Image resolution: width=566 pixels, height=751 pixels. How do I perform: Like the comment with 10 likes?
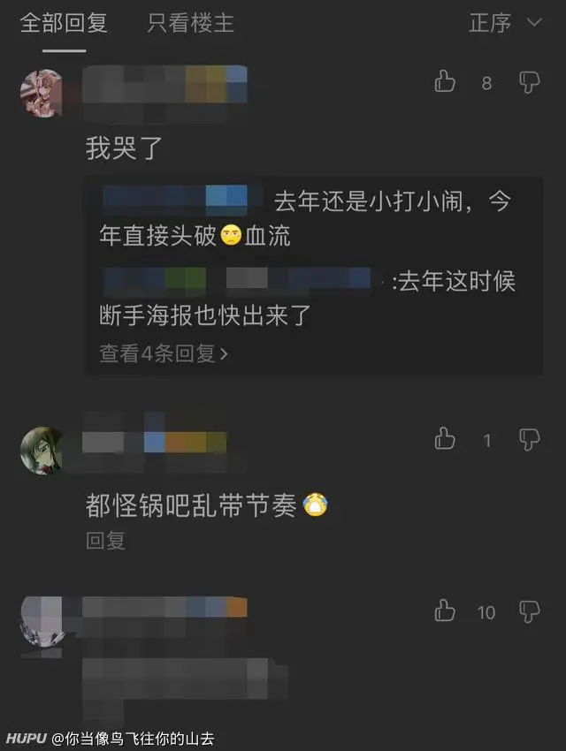click(445, 611)
